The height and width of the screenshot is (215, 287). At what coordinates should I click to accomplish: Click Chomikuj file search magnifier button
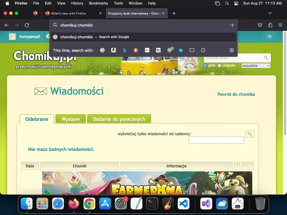click(266, 58)
